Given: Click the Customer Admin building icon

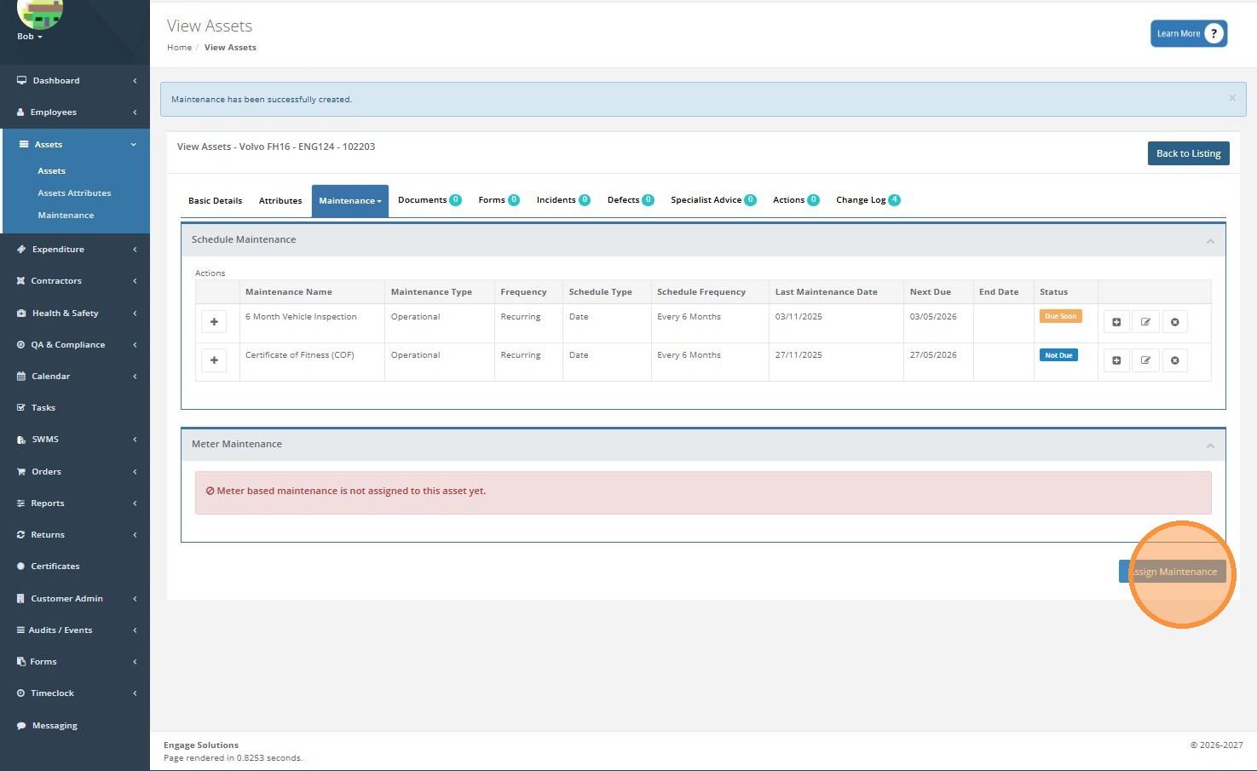Looking at the screenshot, I should point(20,599).
